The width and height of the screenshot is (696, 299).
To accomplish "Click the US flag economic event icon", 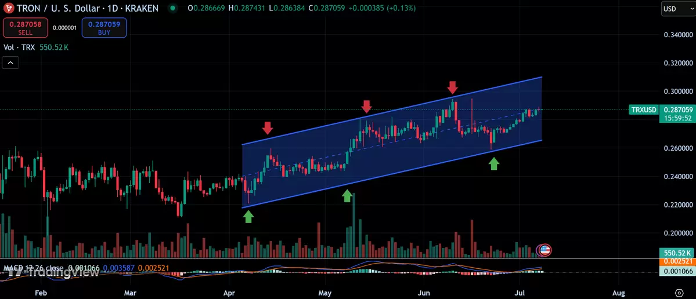I will pos(544,250).
